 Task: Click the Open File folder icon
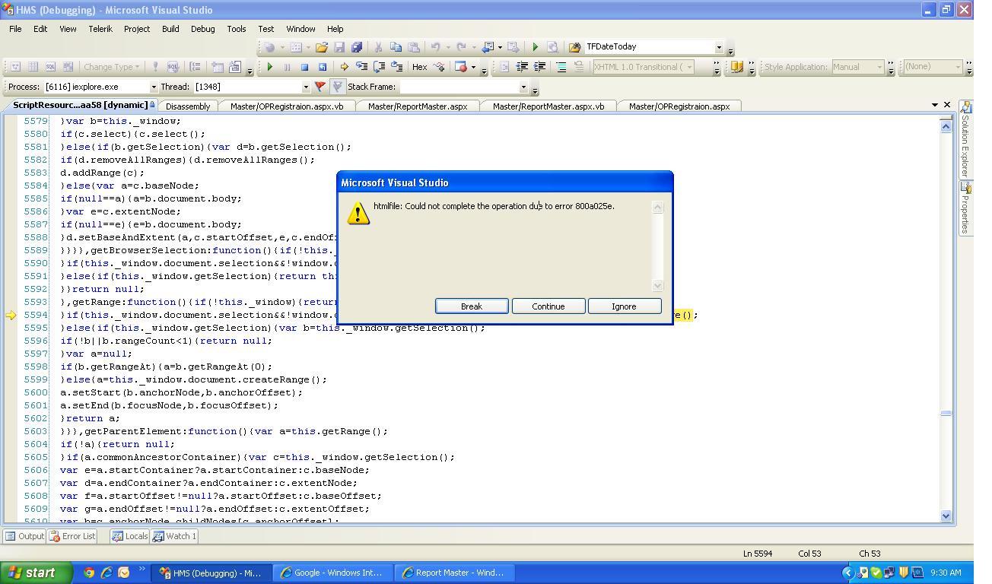pyautogui.click(x=322, y=47)
